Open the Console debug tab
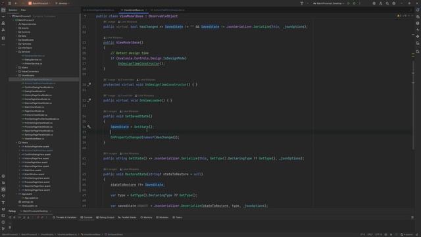The image size is (421, 237). pos(86,217)
